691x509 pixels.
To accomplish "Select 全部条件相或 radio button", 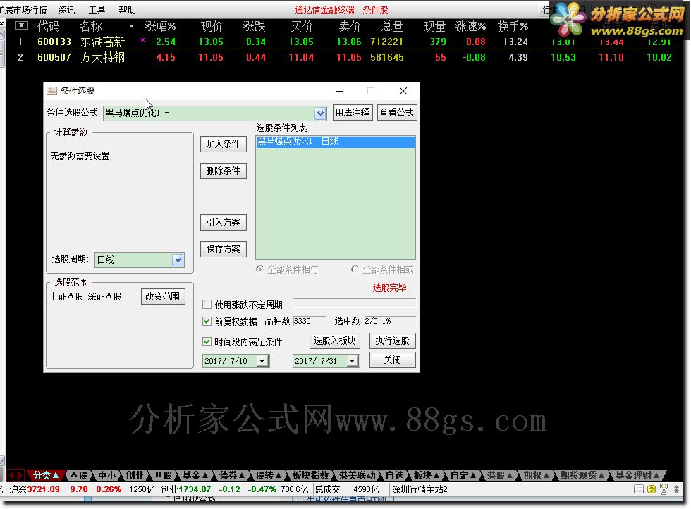I will coord(355,269).
